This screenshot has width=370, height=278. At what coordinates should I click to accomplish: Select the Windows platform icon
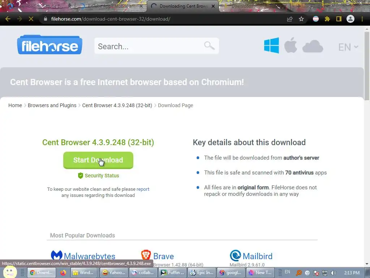(271, 45)
